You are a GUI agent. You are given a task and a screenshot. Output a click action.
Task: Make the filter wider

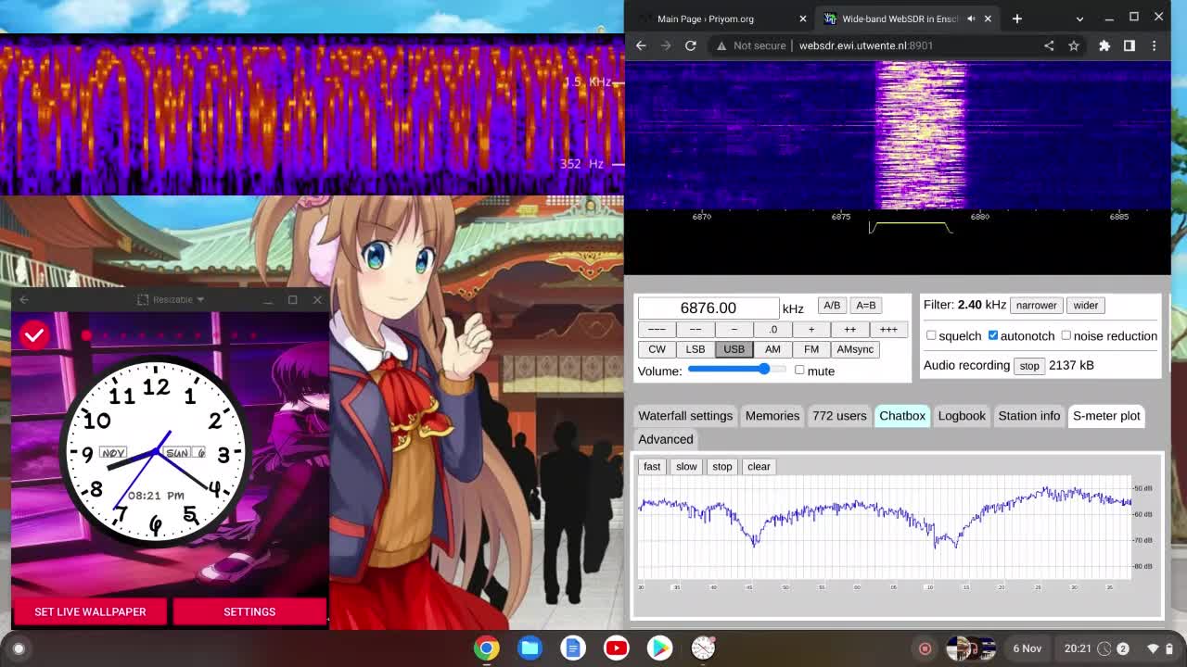(x=1085, y=305)
